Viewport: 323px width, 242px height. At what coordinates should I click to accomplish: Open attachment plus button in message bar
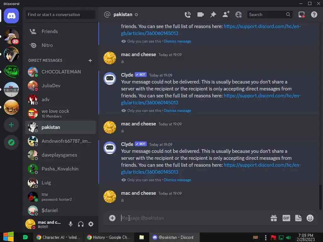[112, 218]
